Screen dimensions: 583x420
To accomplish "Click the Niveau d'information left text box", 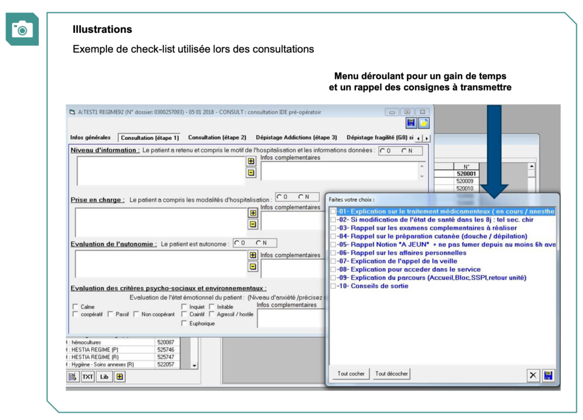I will point(161,171).
